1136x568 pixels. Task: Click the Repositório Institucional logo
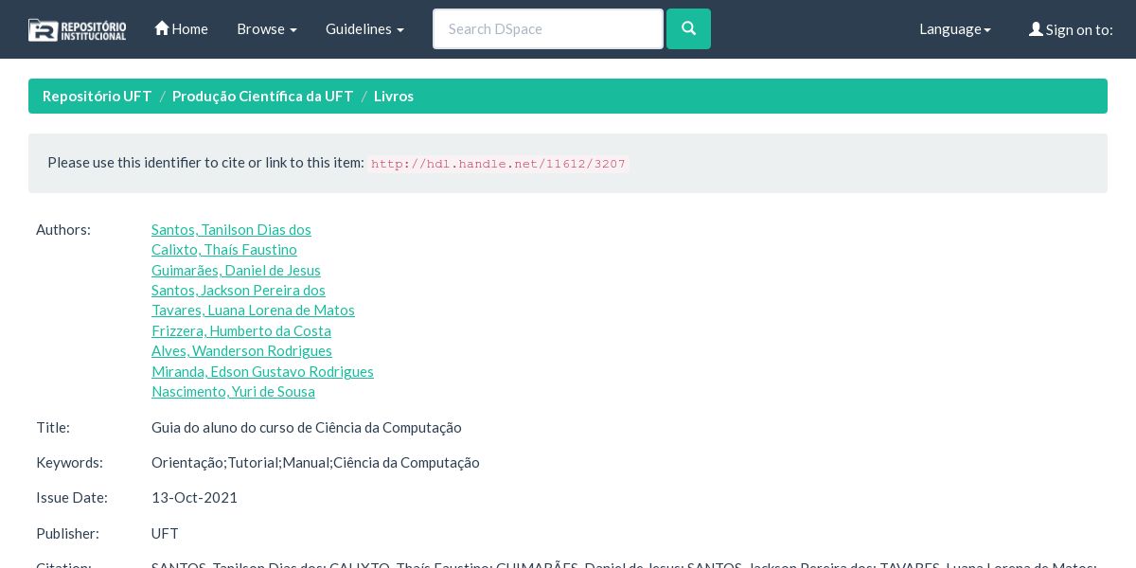click(77, 29)
